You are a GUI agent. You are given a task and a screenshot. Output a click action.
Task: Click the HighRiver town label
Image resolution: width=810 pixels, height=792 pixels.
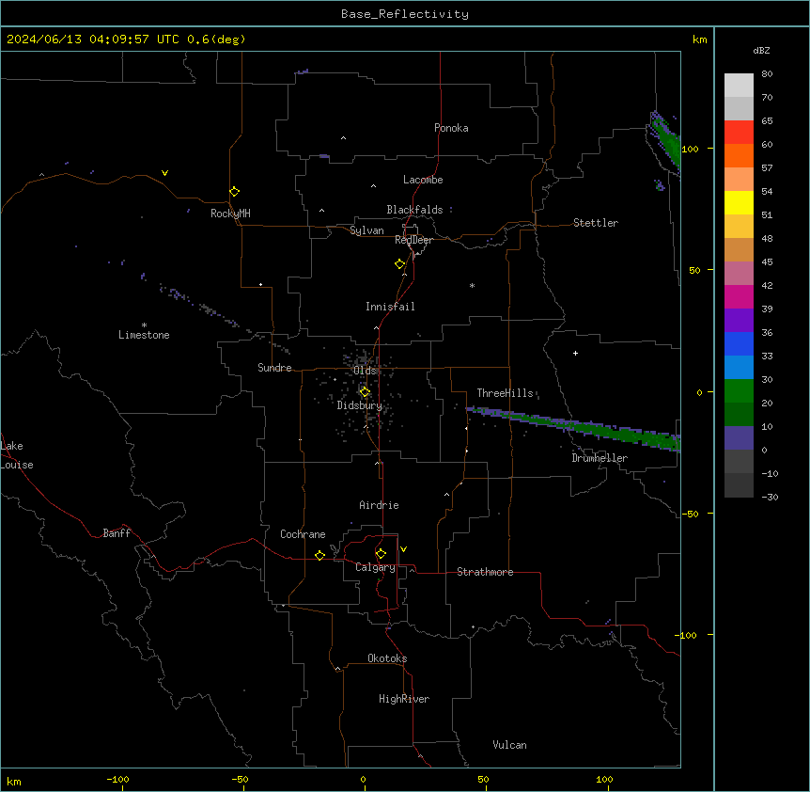[404, 699]
